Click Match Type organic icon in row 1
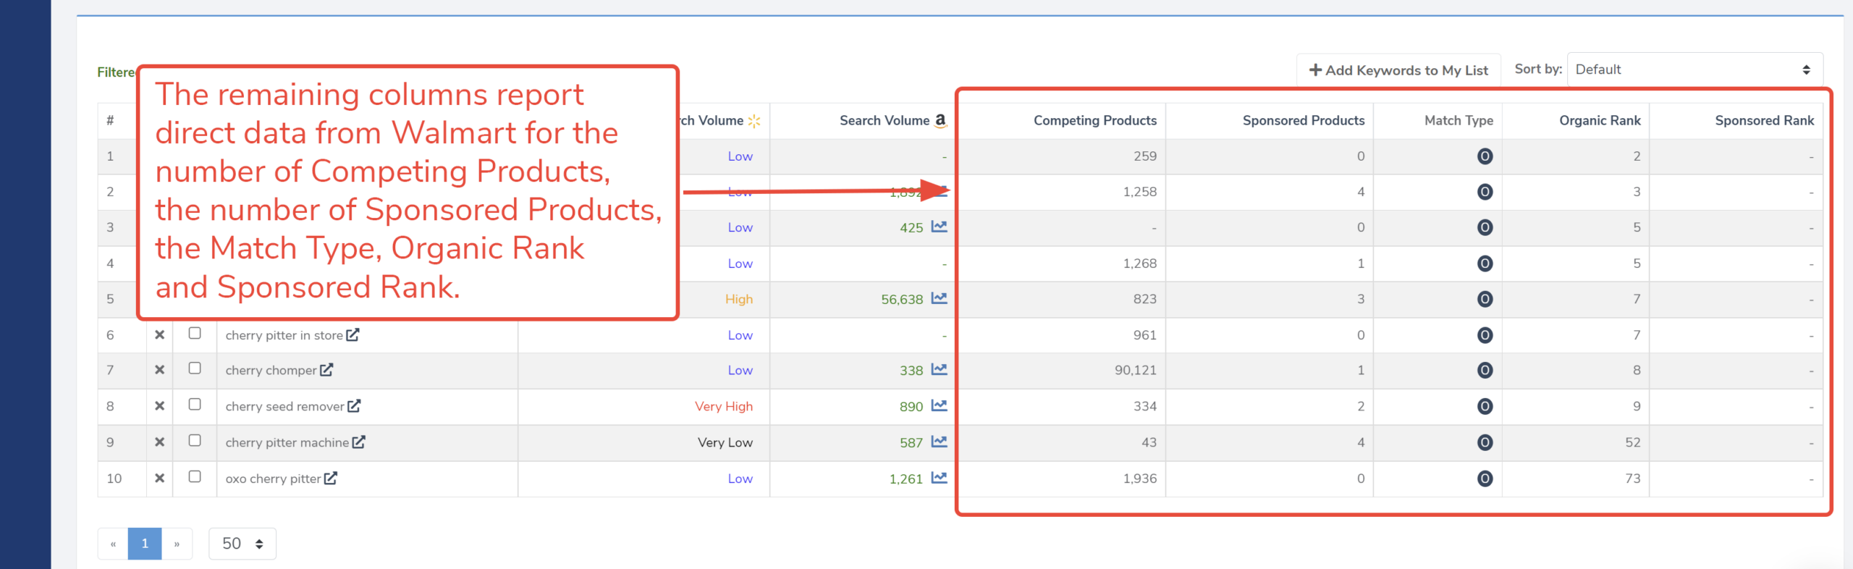The height and width of the screenshot is (569, 1853). click(x=1485, y=156)
